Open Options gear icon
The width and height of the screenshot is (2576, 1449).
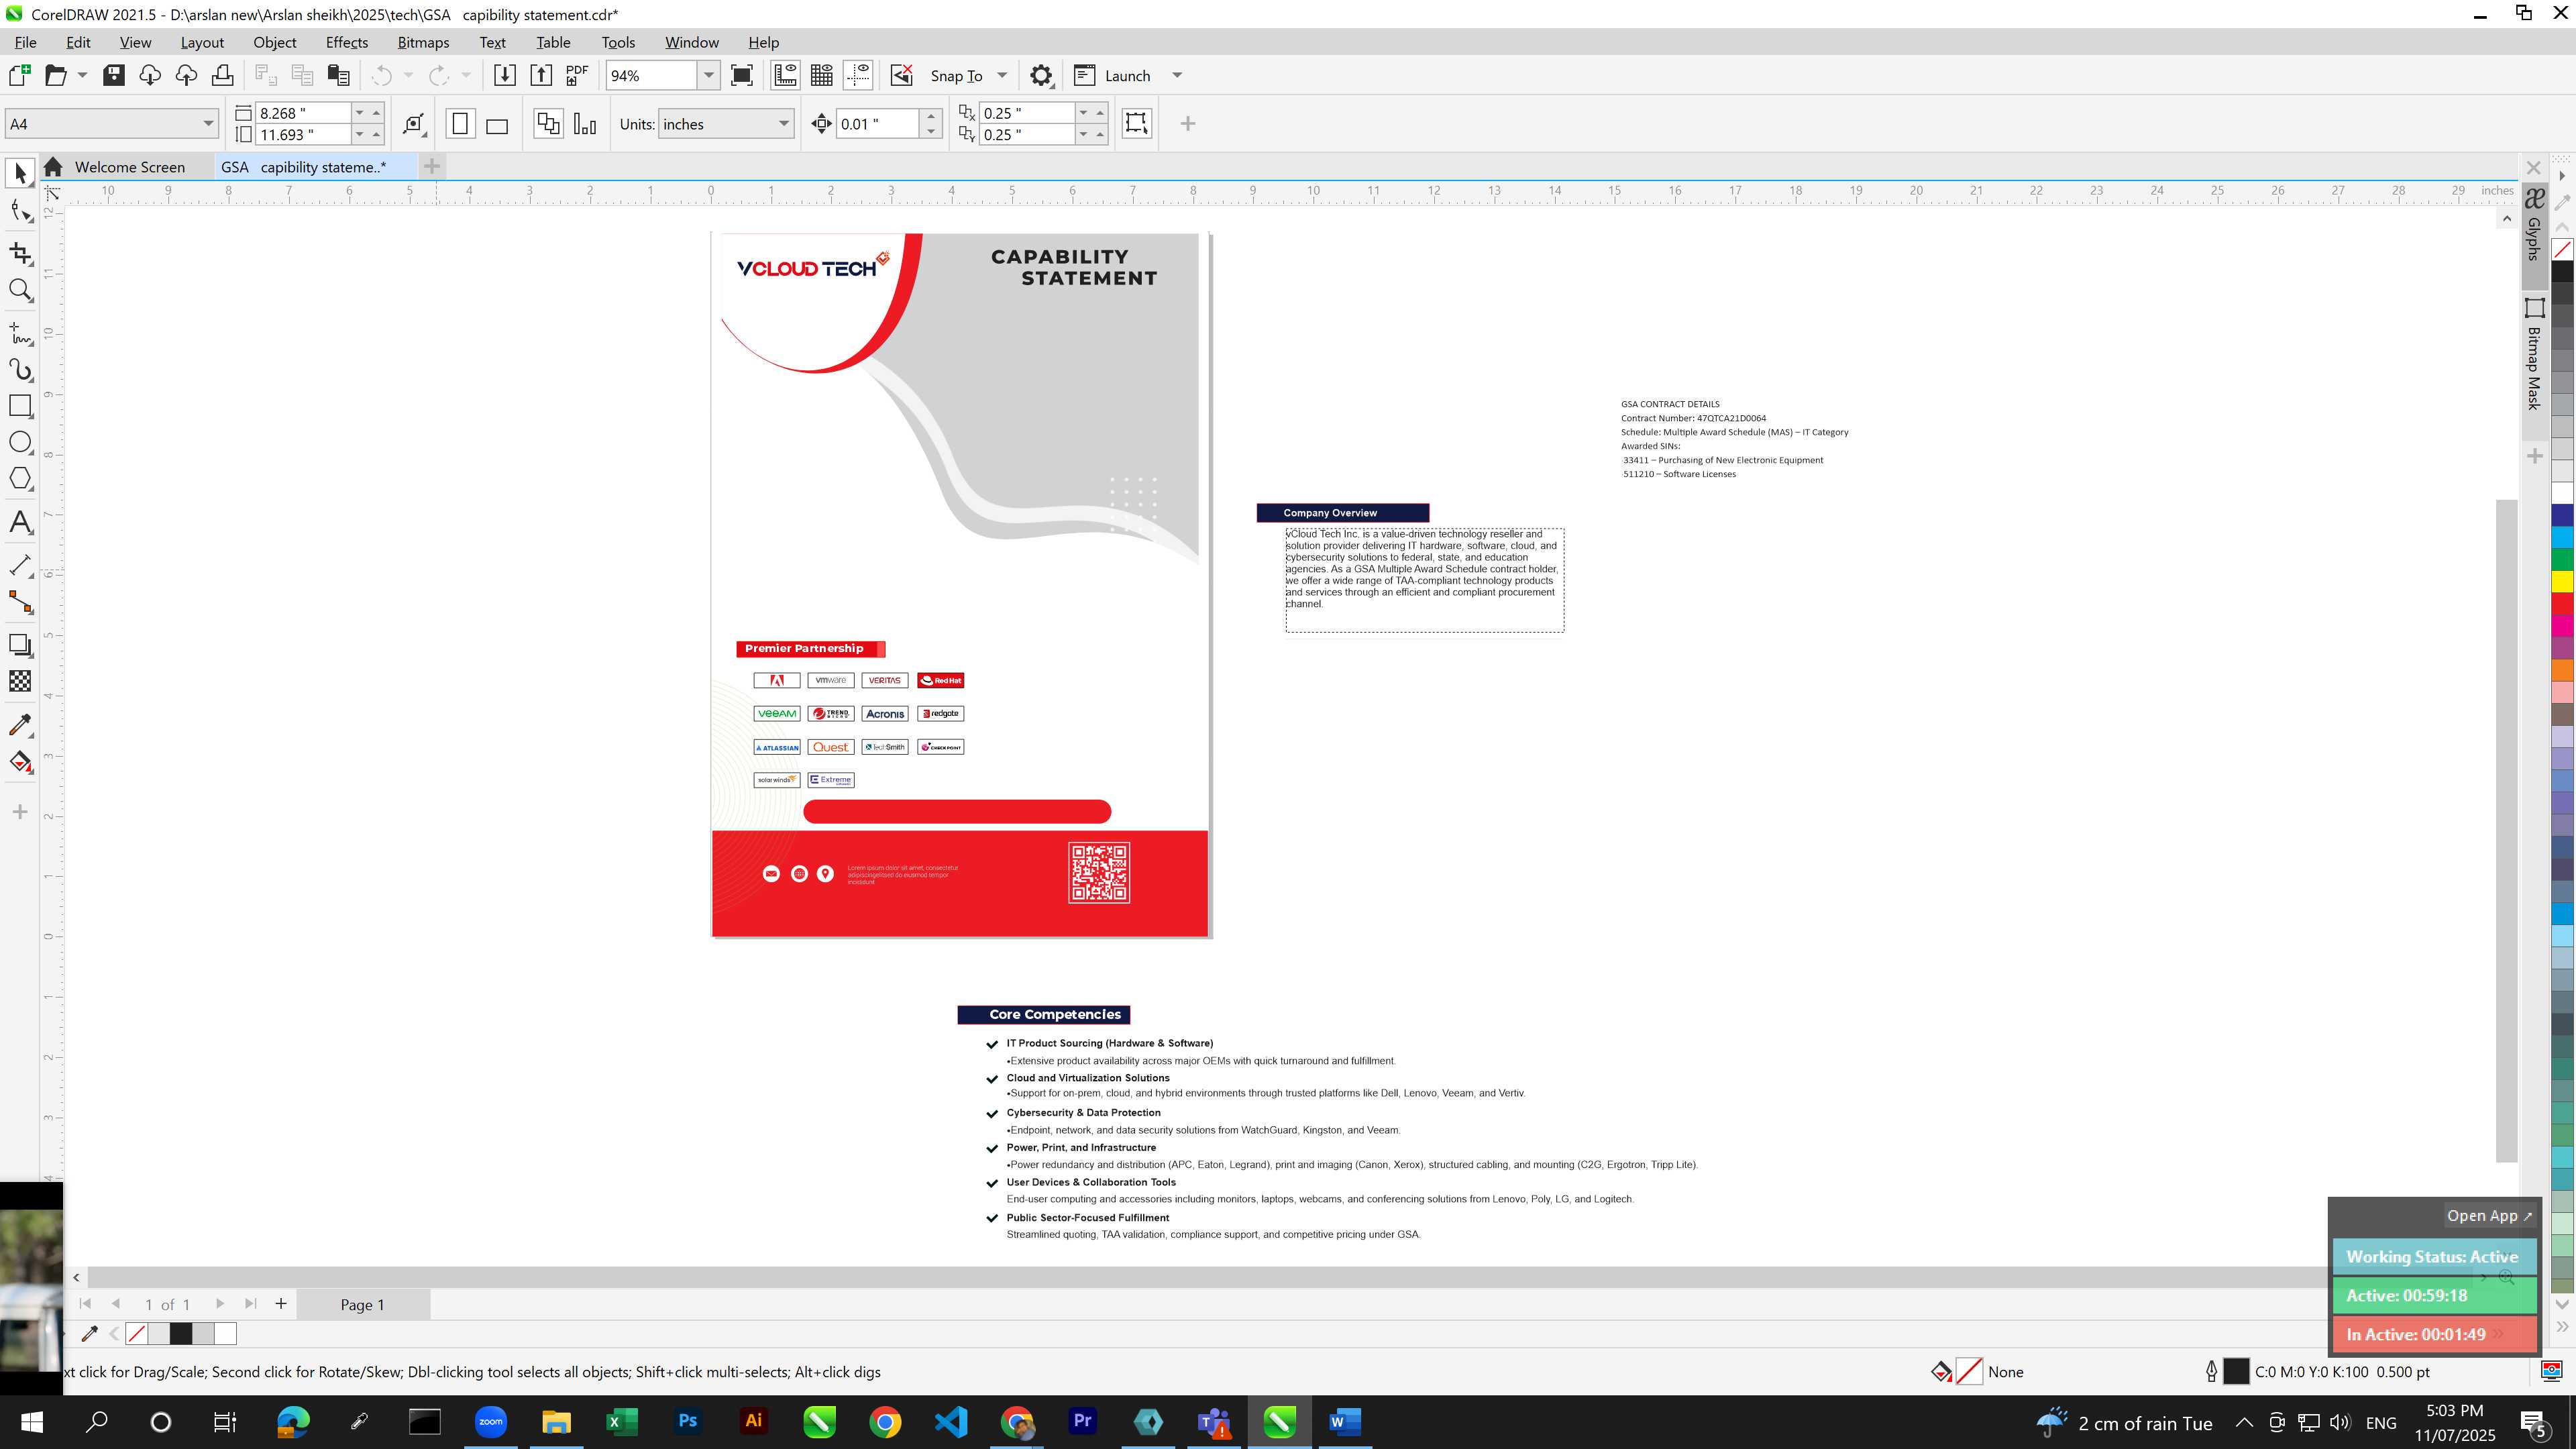pyautogui.click(x=1041, y=75)
